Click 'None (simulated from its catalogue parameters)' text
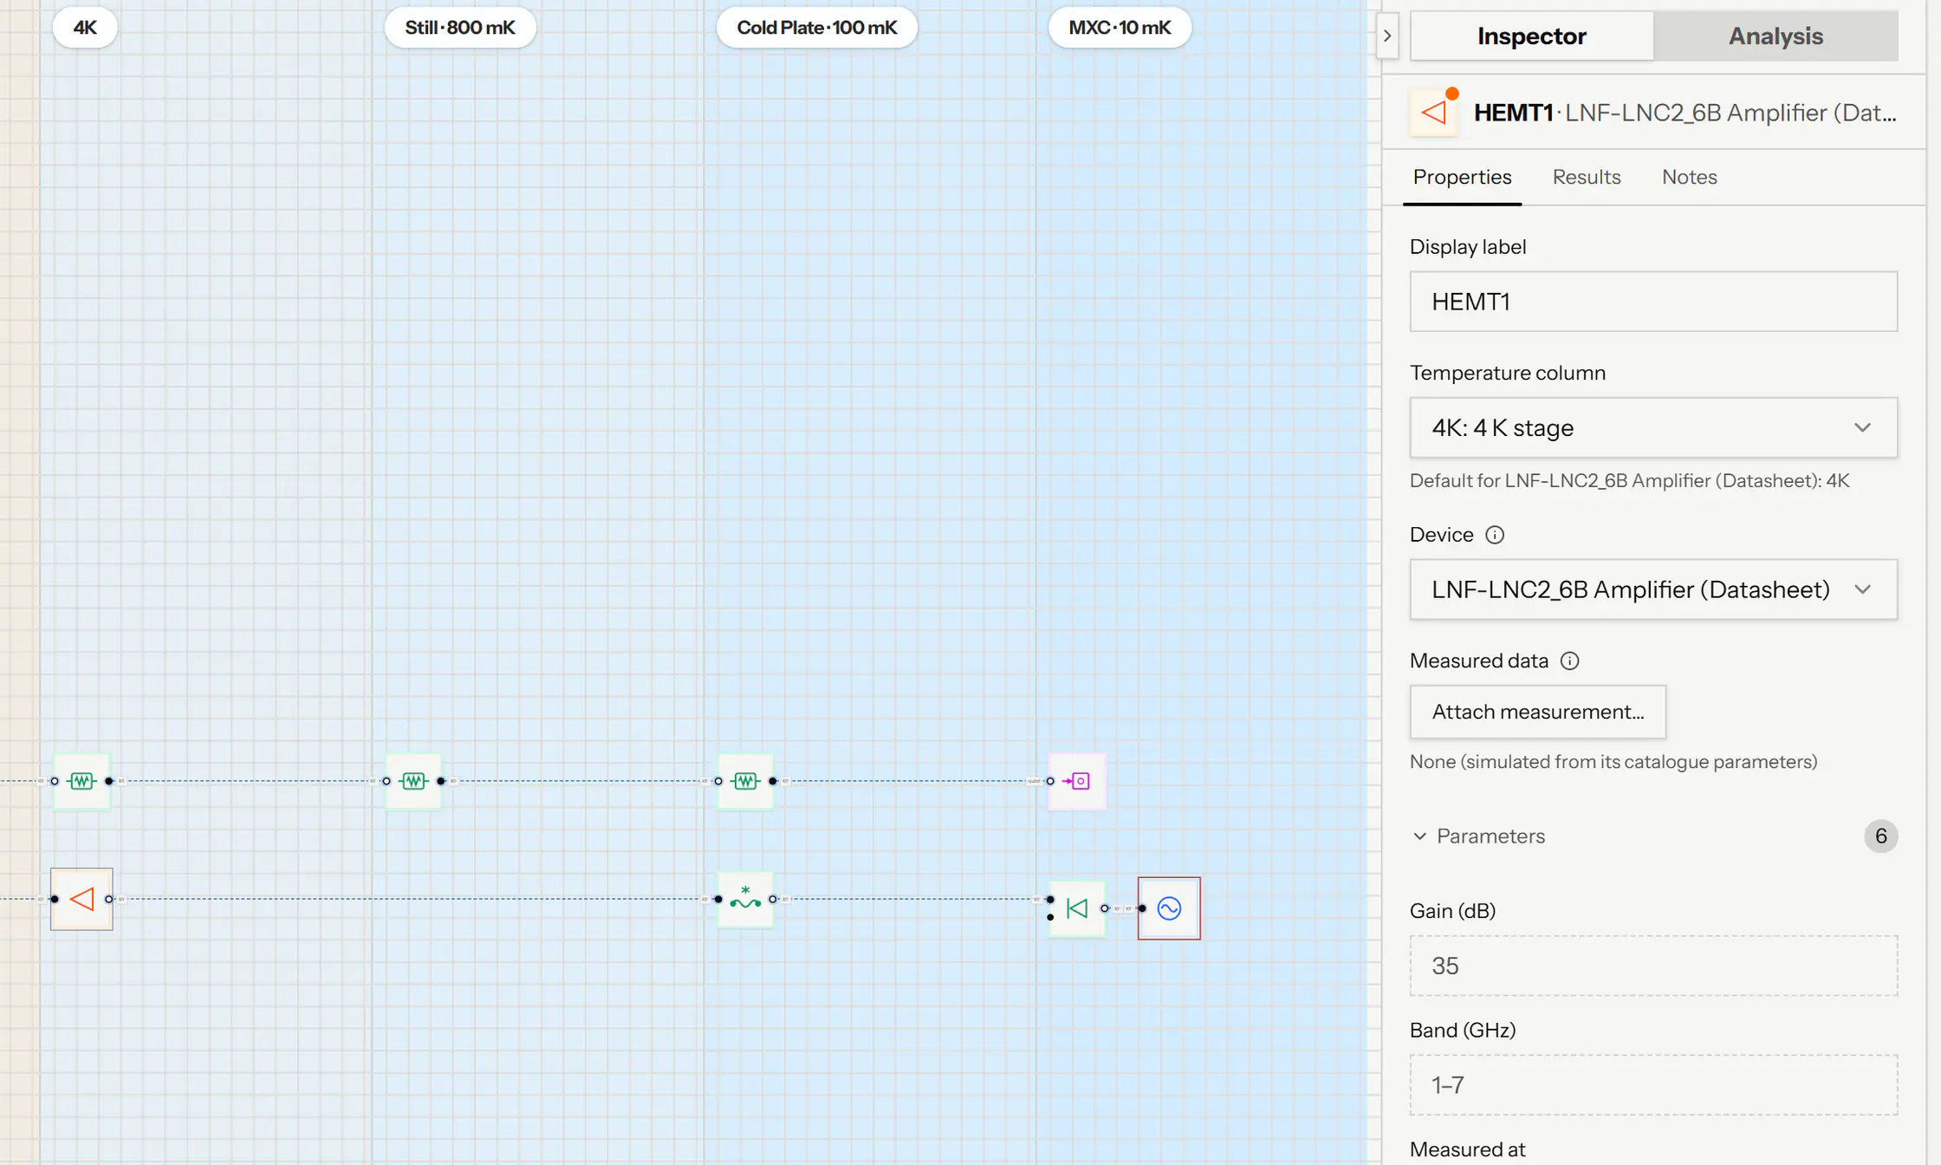This screenshot has height=1165, width=1941. 1613,762
